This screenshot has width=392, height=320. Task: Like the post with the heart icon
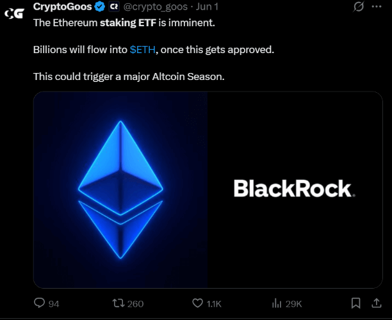coord(198,303)
